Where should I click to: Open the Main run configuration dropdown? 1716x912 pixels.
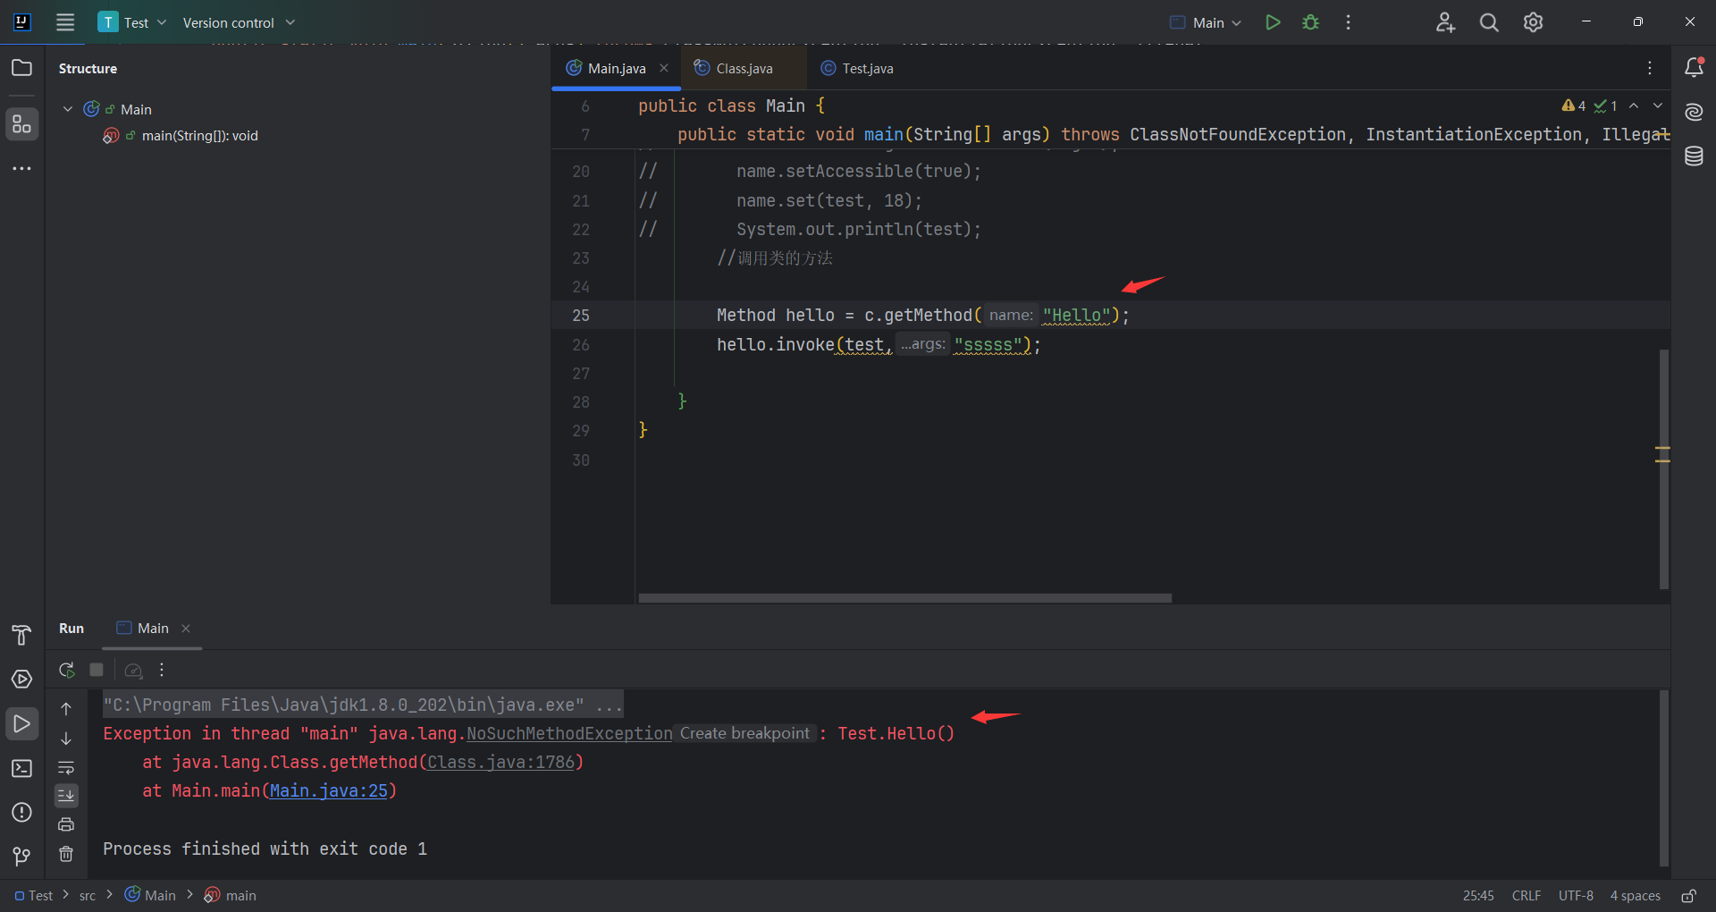[1206, 22]
